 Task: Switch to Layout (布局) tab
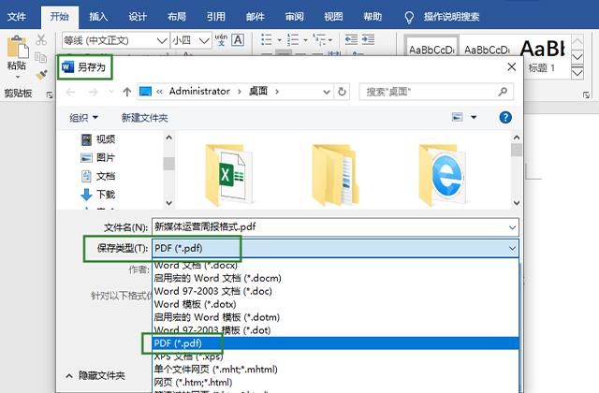coord(177,17)
